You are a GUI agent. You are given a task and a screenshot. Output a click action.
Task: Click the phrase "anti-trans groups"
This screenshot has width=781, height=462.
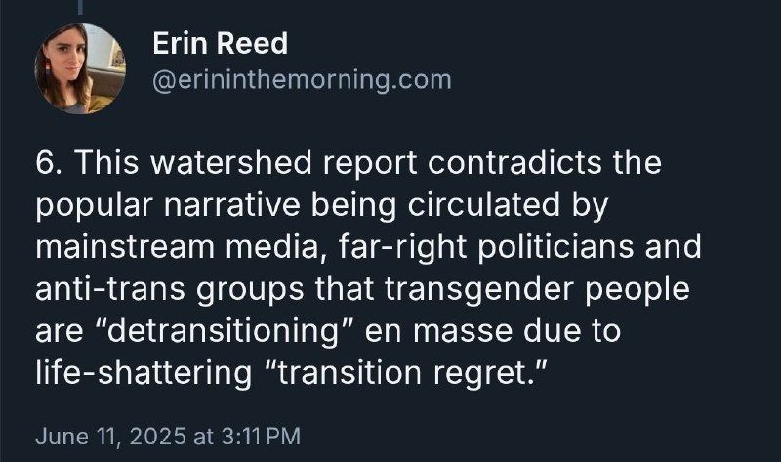(x=170, y=289)
